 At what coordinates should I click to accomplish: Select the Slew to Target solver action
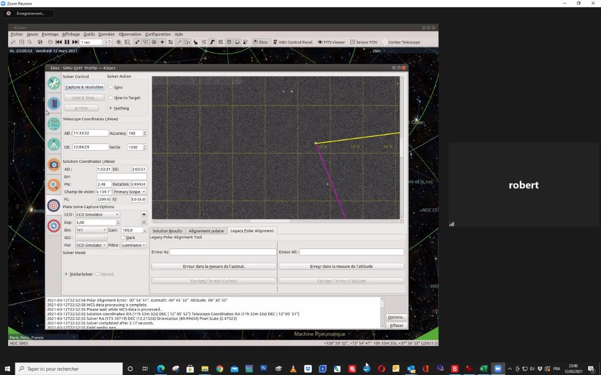tap(111, 98)
